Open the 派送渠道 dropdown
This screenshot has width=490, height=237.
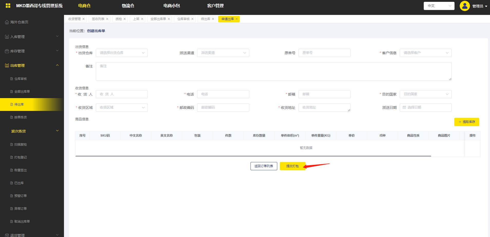coord(223,53)
